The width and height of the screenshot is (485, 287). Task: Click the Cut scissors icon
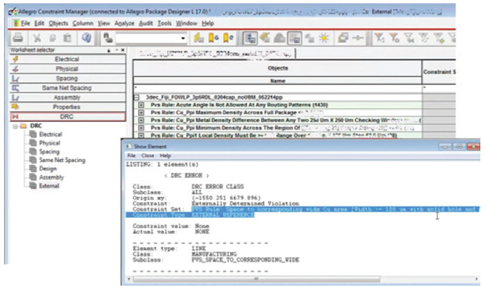[37, 38]
